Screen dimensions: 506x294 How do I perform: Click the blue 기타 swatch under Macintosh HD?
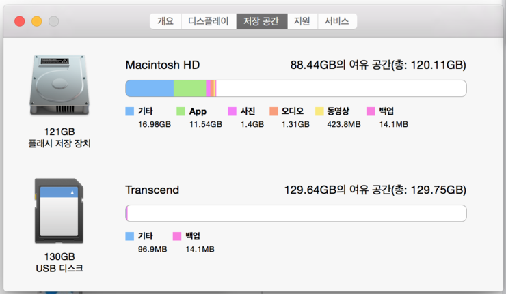pyautogui.click(x=130, y=111)
